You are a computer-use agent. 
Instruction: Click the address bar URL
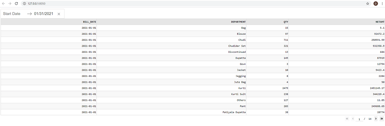[37, 4]
